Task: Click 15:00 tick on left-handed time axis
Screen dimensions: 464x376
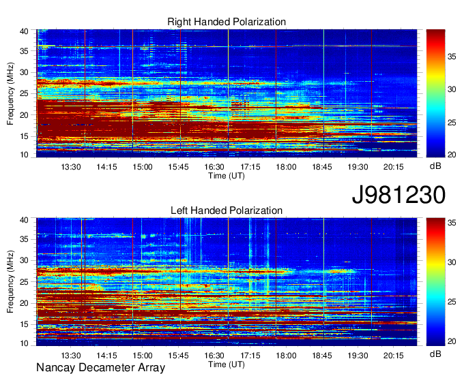Action: (x=143, y=356)
